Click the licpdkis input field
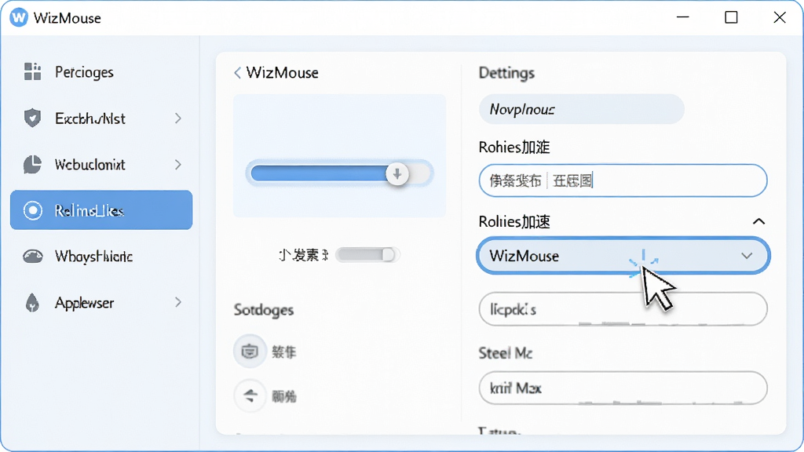The height and width of the screenshot is (452, 804). pyautogui.click(x=623, y=309)
